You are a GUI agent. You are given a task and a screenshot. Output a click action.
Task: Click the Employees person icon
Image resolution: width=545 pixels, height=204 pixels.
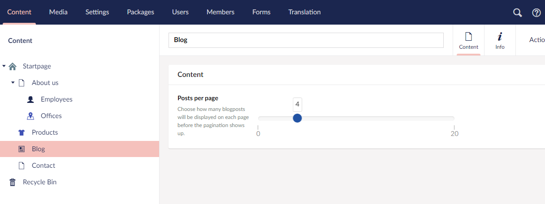[30, 99]
